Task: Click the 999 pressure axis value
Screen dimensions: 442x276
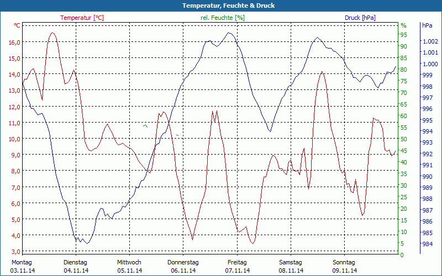Action: [x=427, y=75]
